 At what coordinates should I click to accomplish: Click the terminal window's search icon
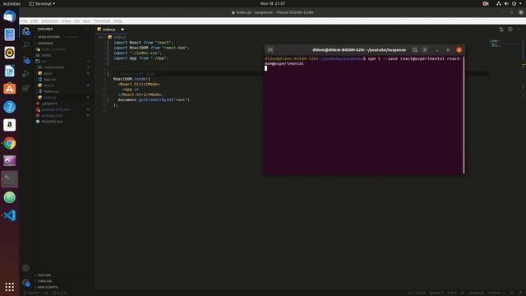click(x=415, y=50)
